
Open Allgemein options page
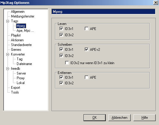coord(18,12)
